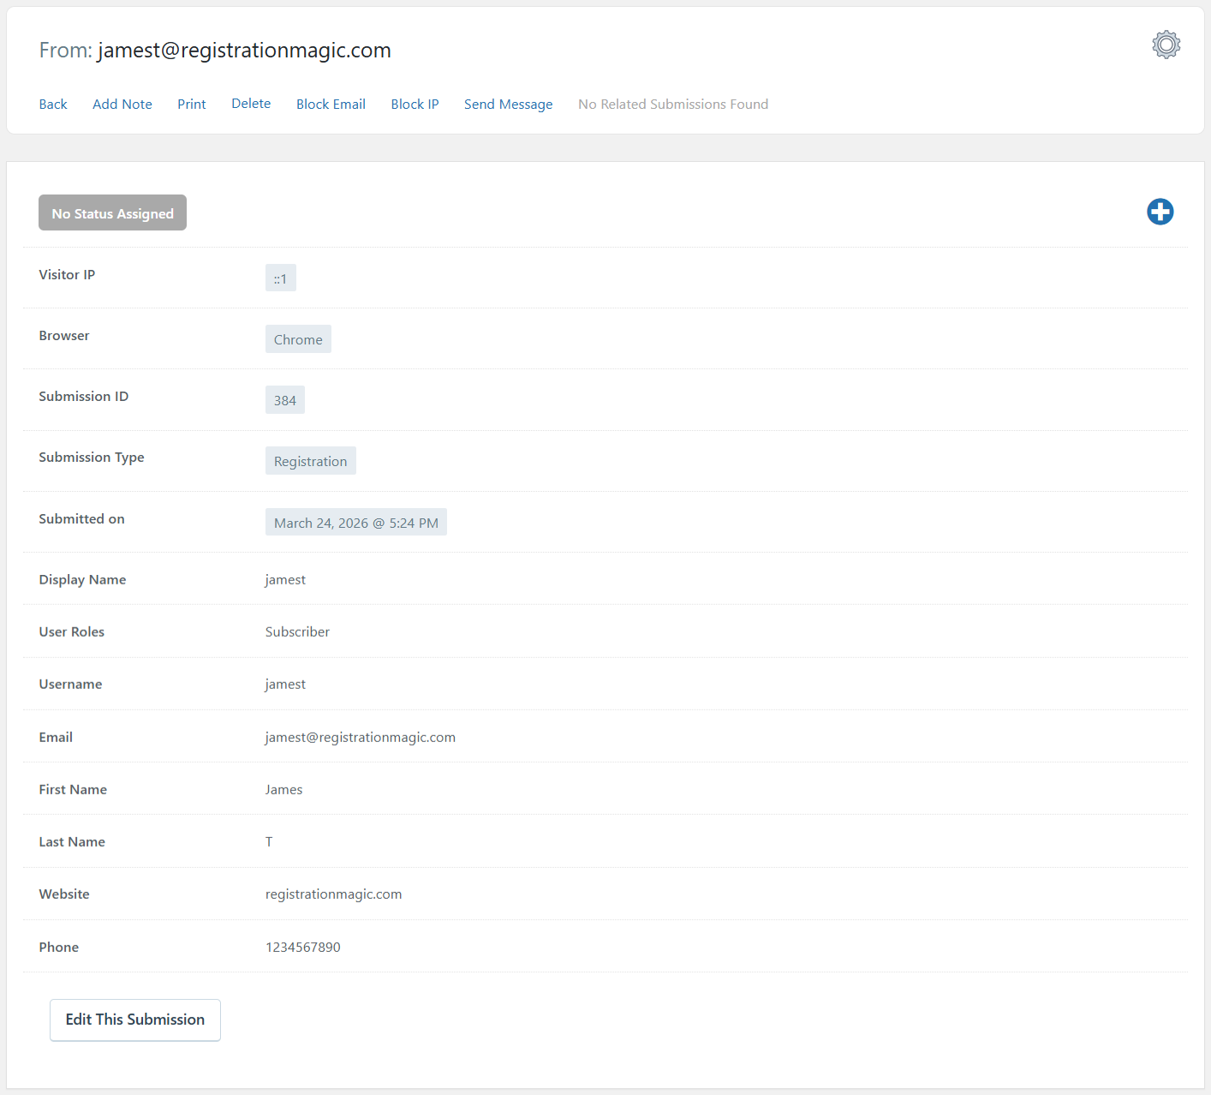
Task: Select the Chrome browser tag
Action: (298, 339)
